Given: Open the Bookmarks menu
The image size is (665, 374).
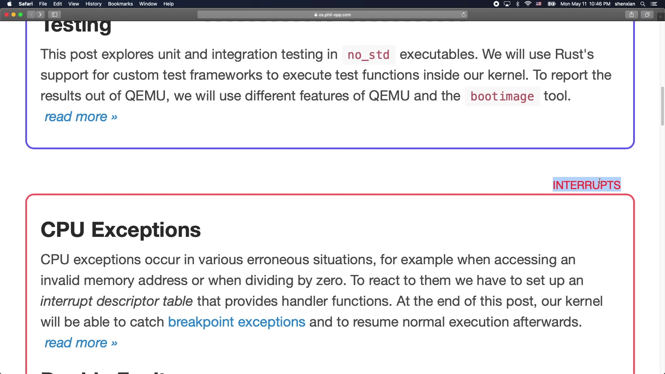Looking at the screenshot, I should [120, 4].
